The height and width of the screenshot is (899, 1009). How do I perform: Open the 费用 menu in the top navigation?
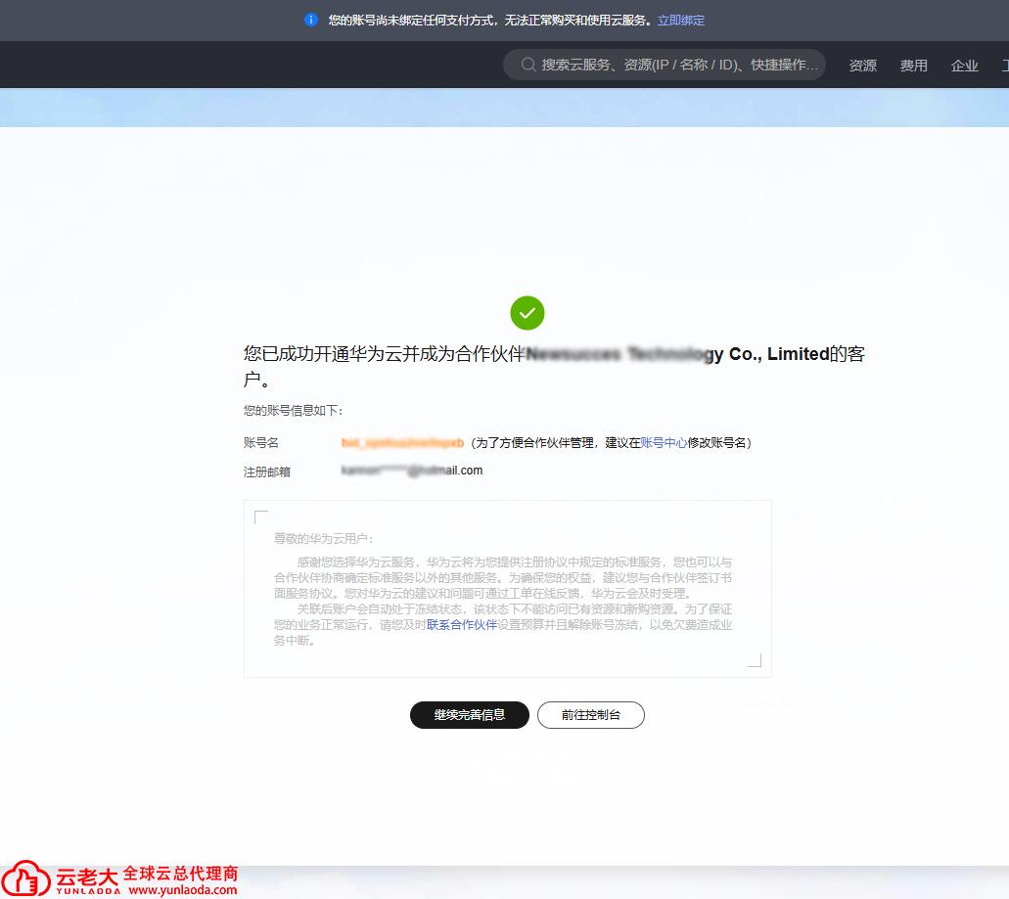point(913,66)
